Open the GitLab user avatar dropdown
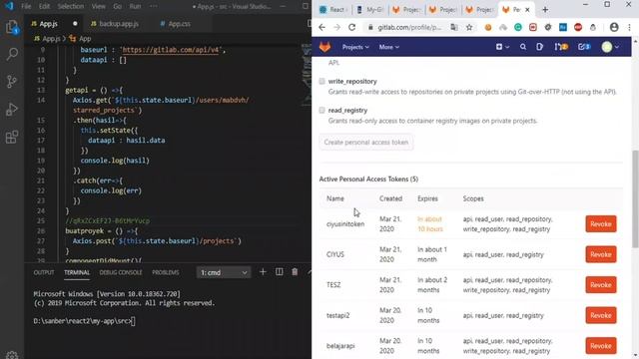The height and width of the screenshot is (359, 639). 610,47
